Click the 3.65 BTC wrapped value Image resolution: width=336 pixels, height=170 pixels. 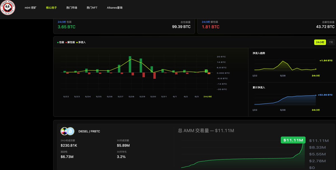tap(66, 27)
